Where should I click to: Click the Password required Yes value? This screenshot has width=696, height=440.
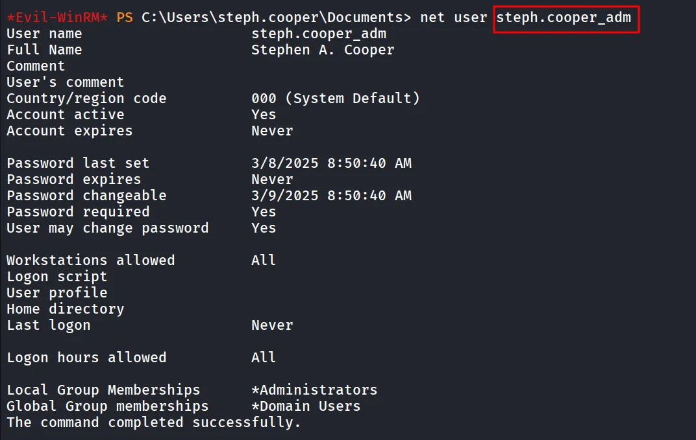264,212
